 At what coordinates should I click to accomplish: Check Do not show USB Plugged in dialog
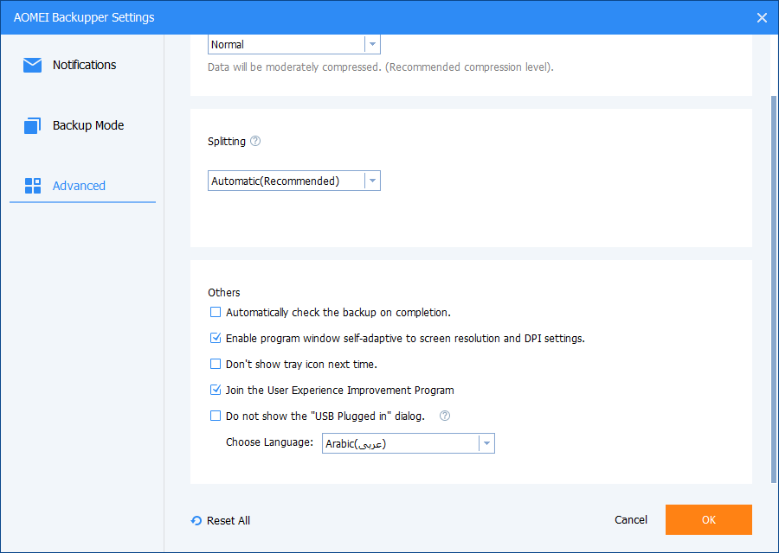click(x=216, y=416)
